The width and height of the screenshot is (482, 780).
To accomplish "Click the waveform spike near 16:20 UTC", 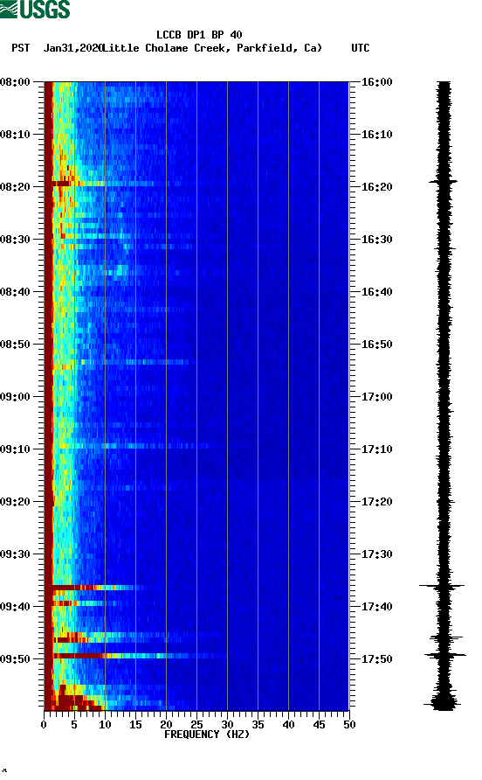I will point(444,182).
